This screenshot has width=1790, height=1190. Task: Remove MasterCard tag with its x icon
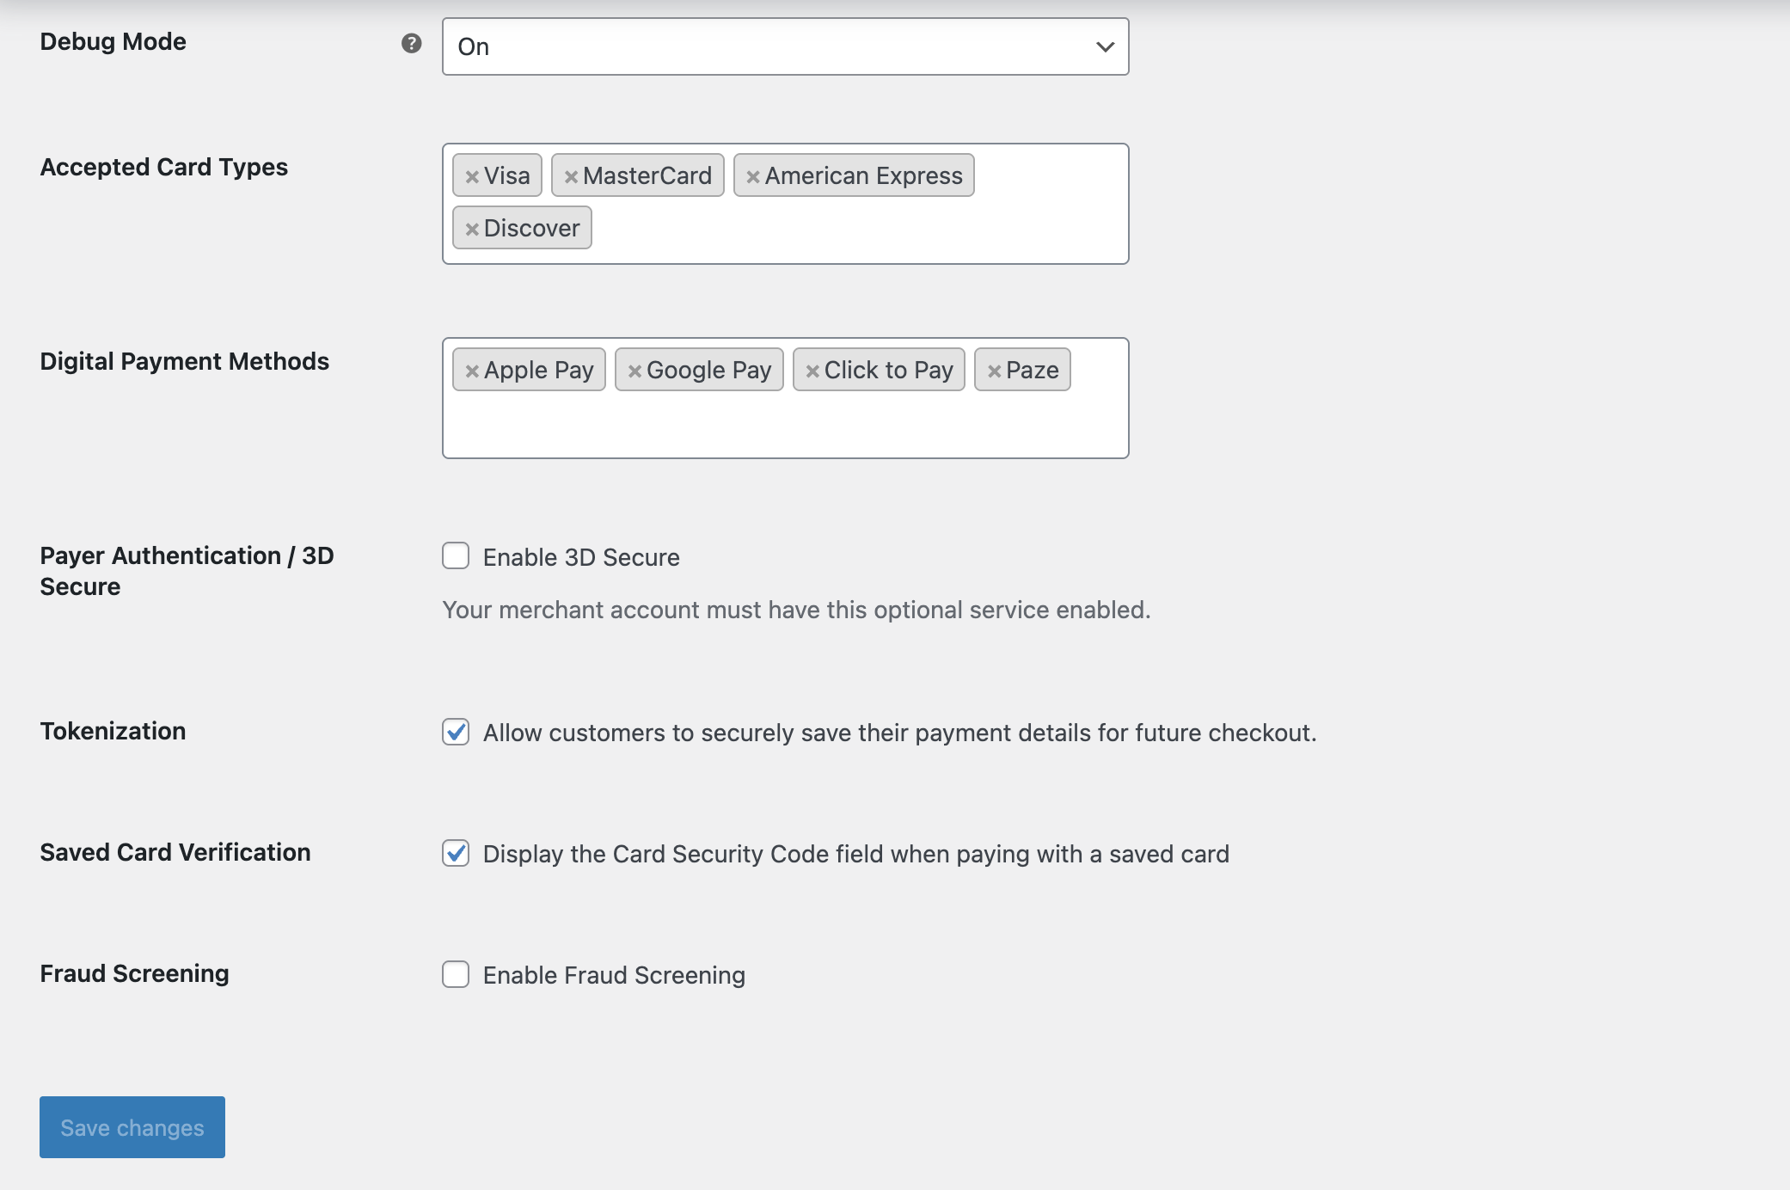(x=571, y=177)
